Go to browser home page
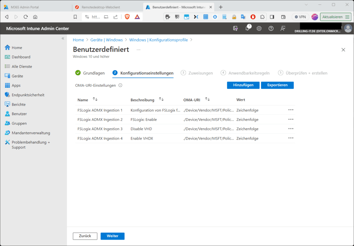Image resolution: width=354 pixels, height=246 pixels. 35,17
